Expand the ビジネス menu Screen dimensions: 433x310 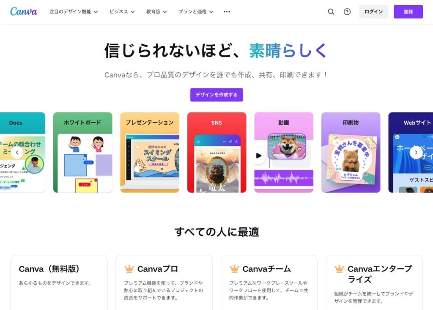pyautogui.click(x=122, y=11)
